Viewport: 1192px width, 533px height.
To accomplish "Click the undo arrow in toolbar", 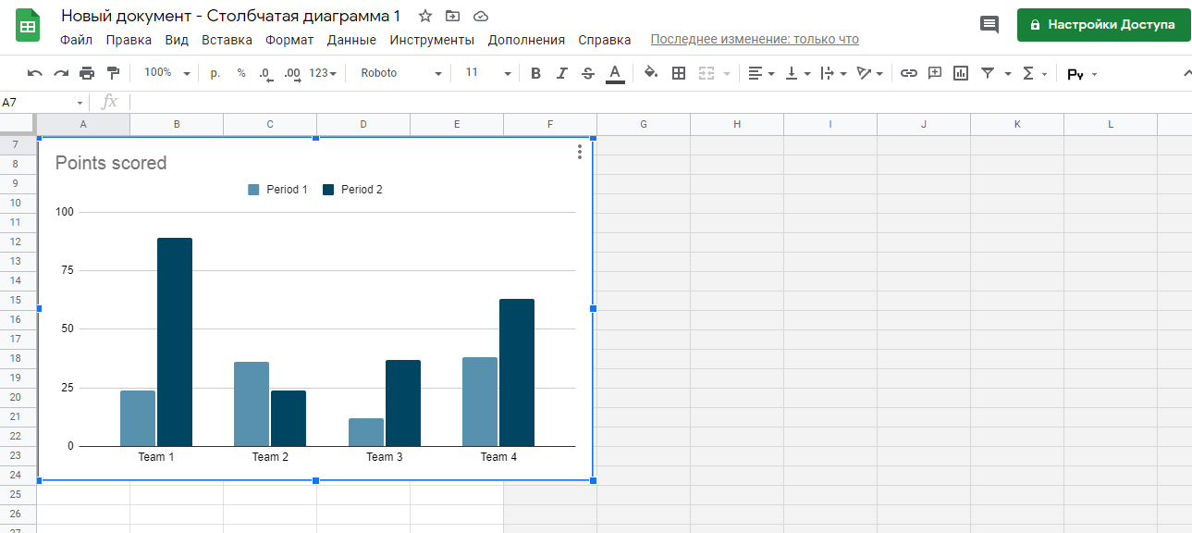I will pos(35,73).
